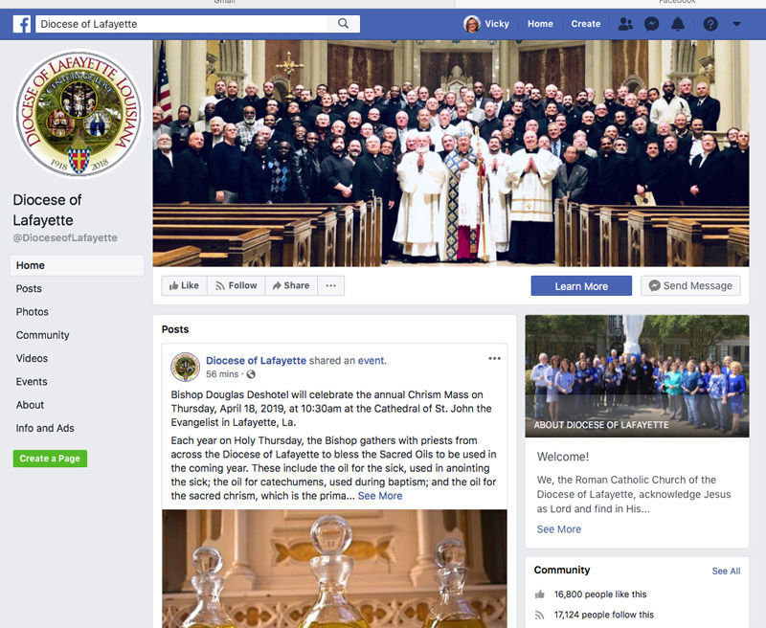Go to Home in top bar
Screen dimensions: 766x628
click(540, 24)
